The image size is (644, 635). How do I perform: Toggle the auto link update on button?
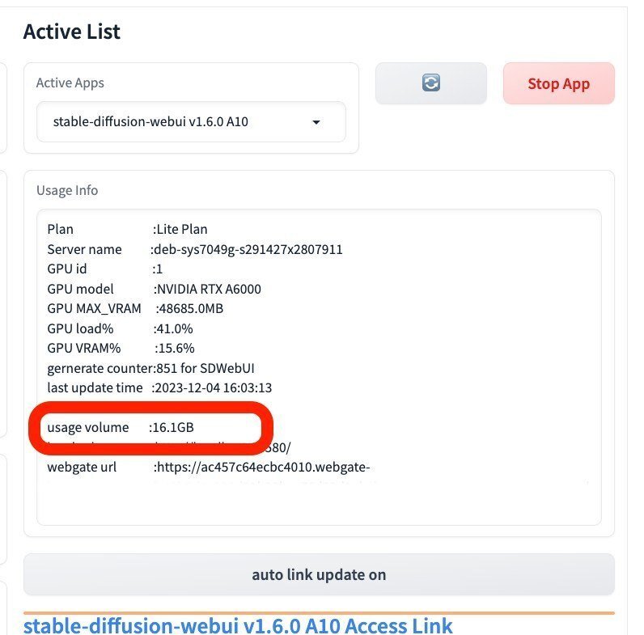point(319,575)
